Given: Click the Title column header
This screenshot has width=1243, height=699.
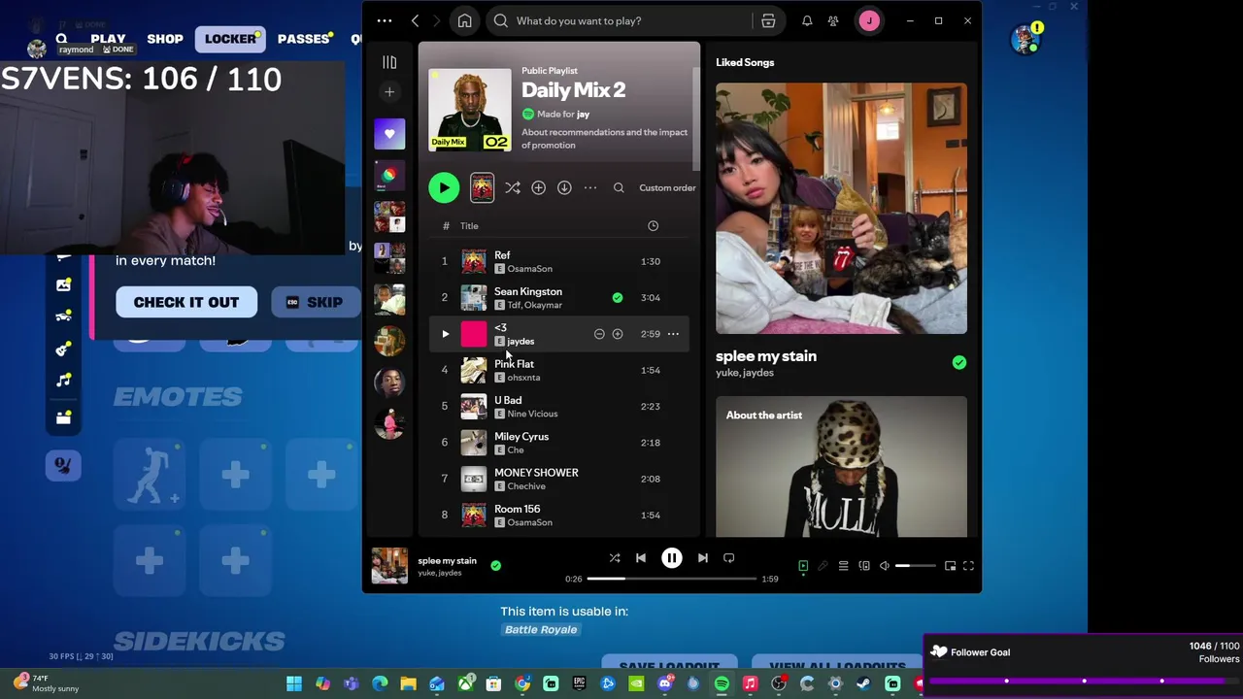Looking at the screenshot, I should click(x=469, y=225).
